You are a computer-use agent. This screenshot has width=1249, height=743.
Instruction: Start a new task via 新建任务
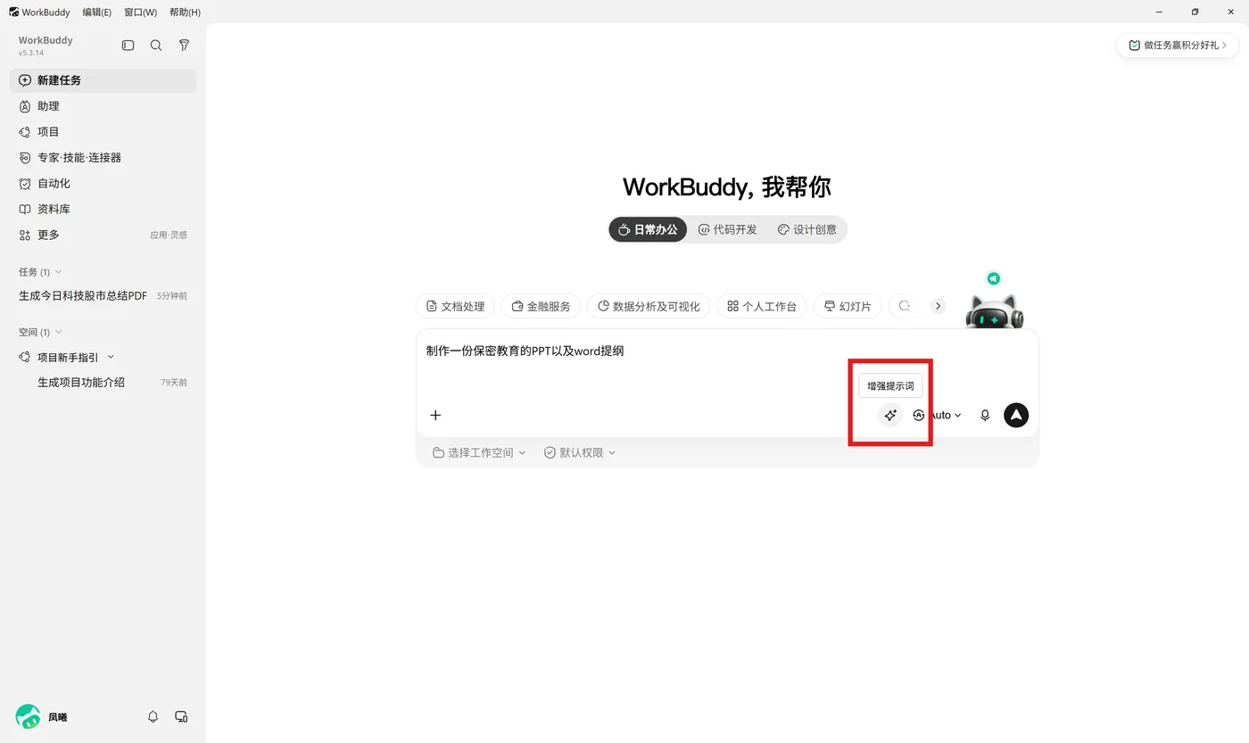coord(103,80)
